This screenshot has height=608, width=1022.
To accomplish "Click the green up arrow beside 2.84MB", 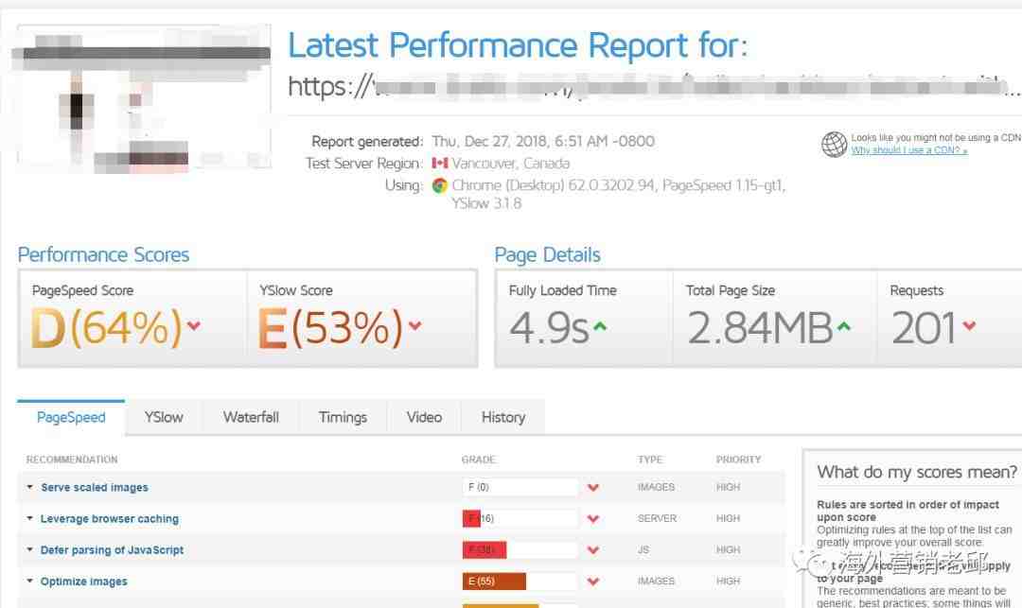I will pyautogui.click(x=844, y=327).
